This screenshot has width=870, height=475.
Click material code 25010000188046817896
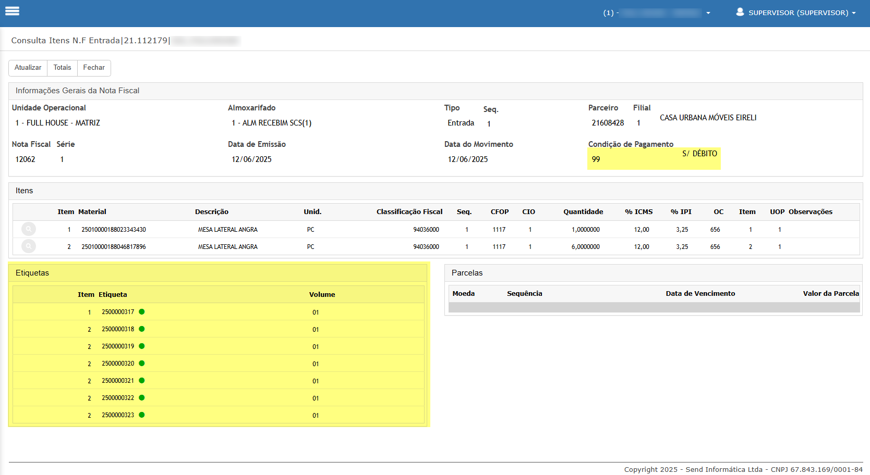(114, 247)
